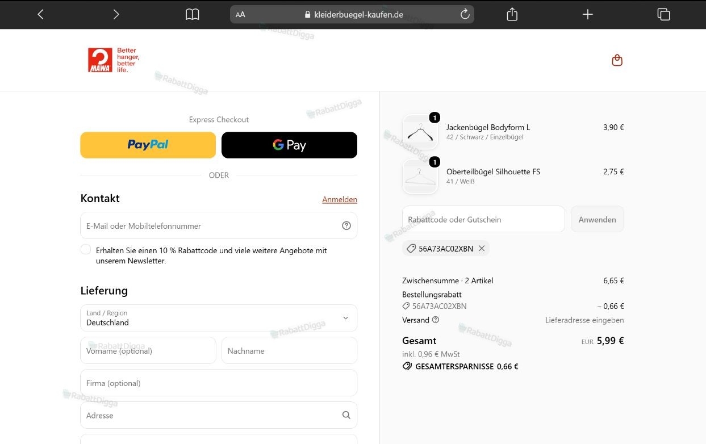
Task: Click the Oberteilbügel Silhouette FS product thumbnail
Action: pyautogui.click(x=420, y=176)
